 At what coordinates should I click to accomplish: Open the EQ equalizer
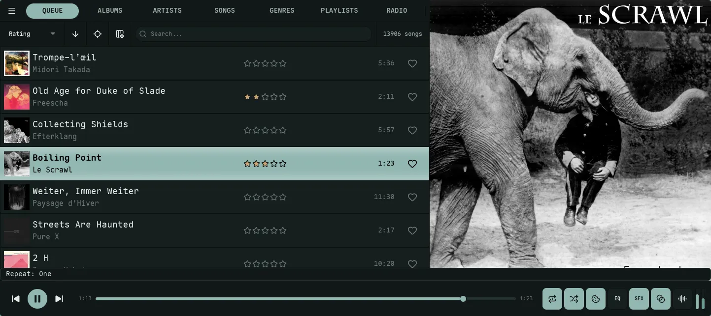pyautogui.click(x=617, y=299)
